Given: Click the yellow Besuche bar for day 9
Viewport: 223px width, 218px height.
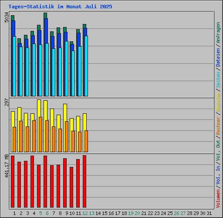Looking at the screenshot, I should point(65,112).
